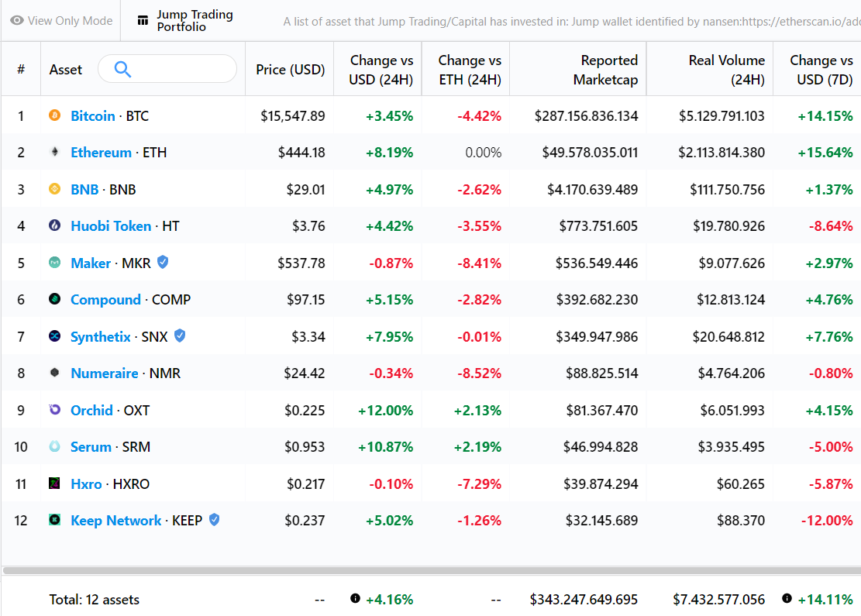Viewport: 861px width, 616px height.
Task: Sort by Change vs USD (24H) header
Action: pos(381,70)
